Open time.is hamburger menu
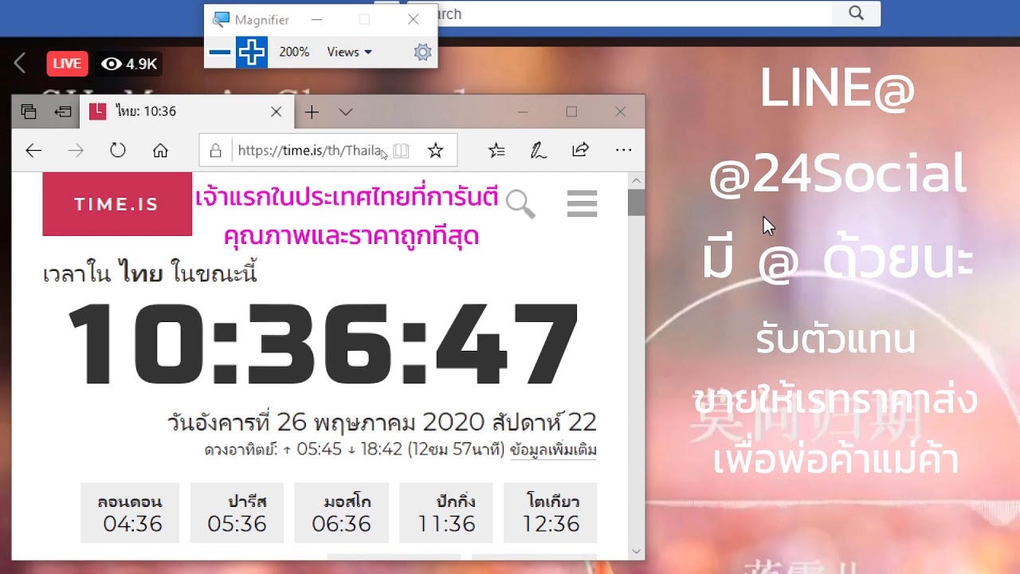1020x574 pixels. 582,203
